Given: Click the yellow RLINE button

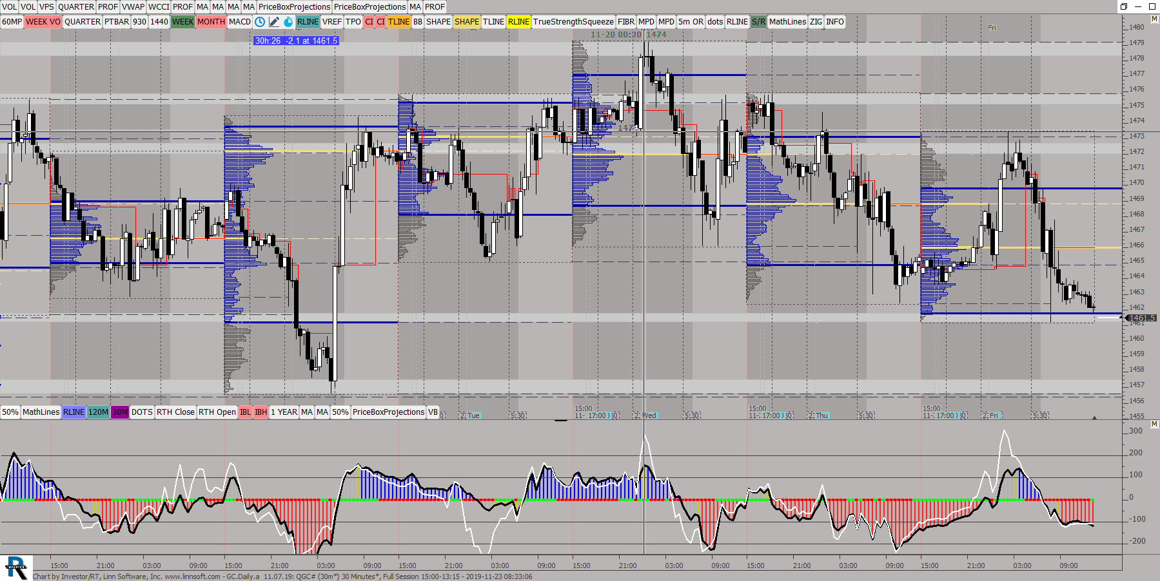Looking at the screenshot, I should click(518, 22).
